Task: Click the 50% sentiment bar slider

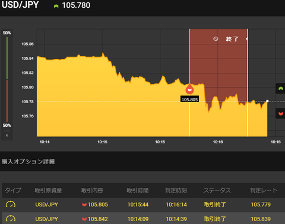Action: tap(7, 79)
